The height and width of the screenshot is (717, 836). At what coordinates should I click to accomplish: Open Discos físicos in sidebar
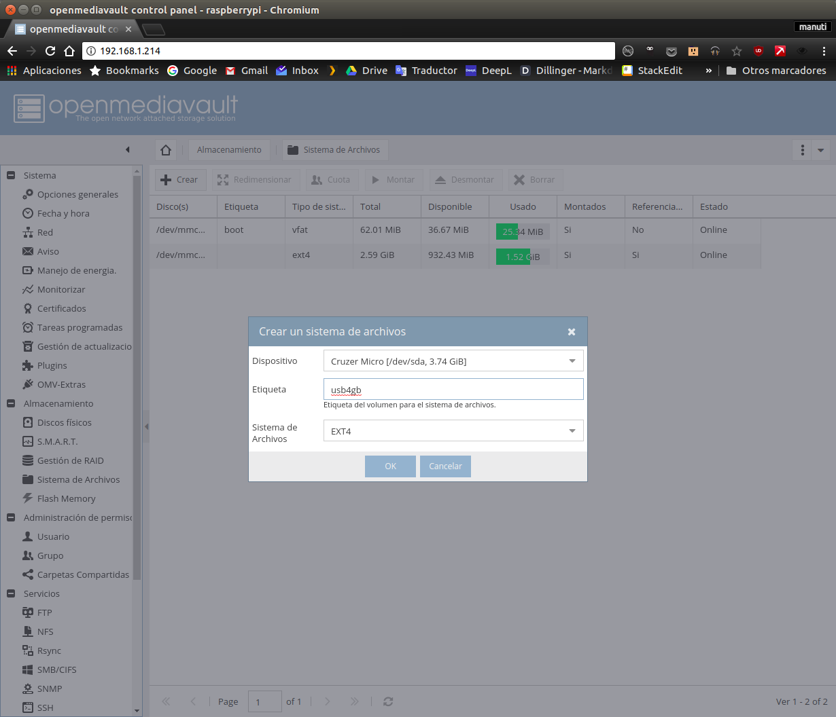[64, 422]
